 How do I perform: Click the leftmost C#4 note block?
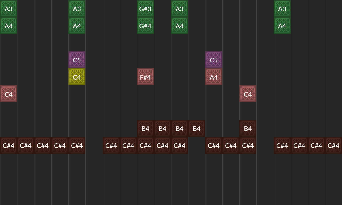(9, 145)
